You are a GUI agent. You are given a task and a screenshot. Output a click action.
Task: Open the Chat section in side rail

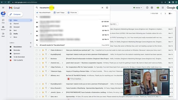tap(3, 21)
